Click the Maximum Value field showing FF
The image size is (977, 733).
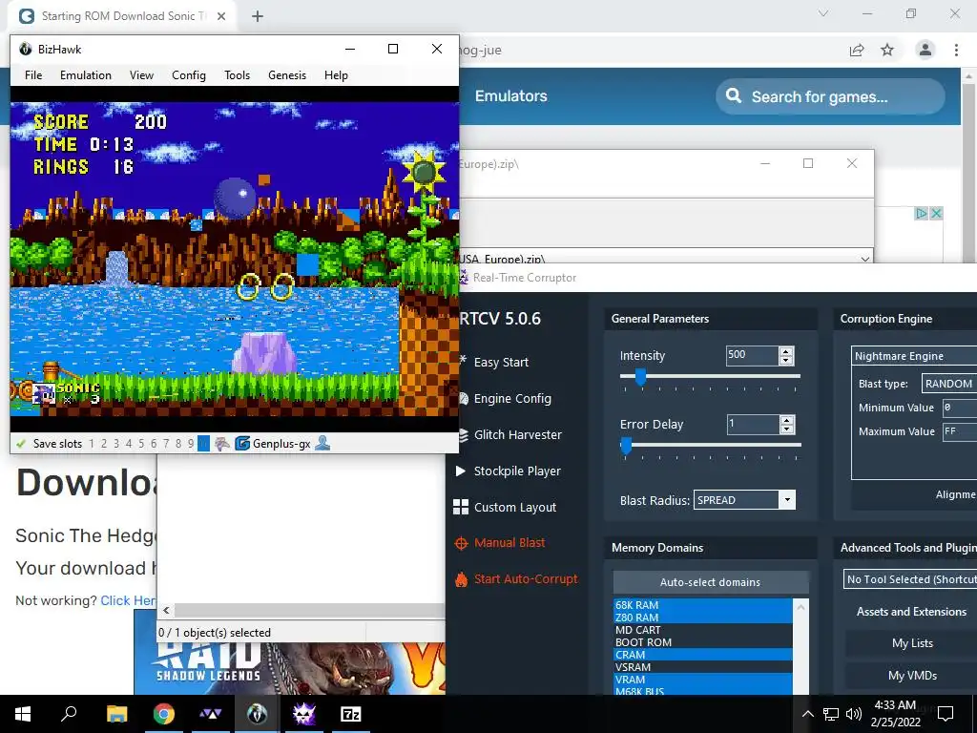960,431
